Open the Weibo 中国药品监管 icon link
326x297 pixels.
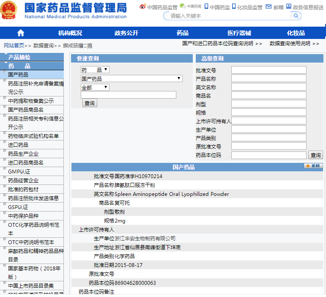click(x=142, y=7)
